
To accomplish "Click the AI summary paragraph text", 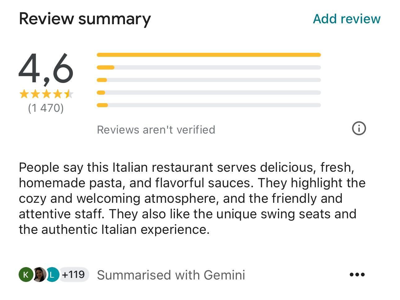I will [192, 198].
